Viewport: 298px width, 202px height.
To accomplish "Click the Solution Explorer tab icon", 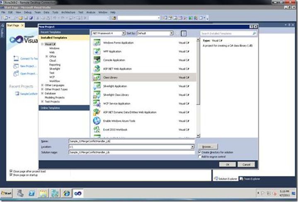I will point(216,179).
